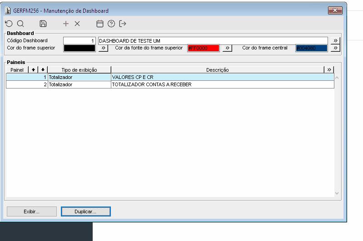Image resolution: width=363 pixels, height=241 pixels.
Task: Open color picker for Cor do frame central
Action: point(335,48)
